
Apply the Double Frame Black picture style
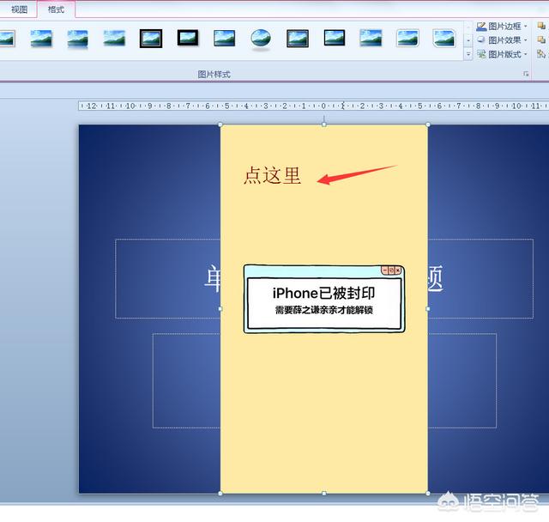[x=151, y=38]
